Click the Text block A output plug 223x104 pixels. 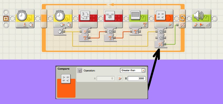pos(114,32)
